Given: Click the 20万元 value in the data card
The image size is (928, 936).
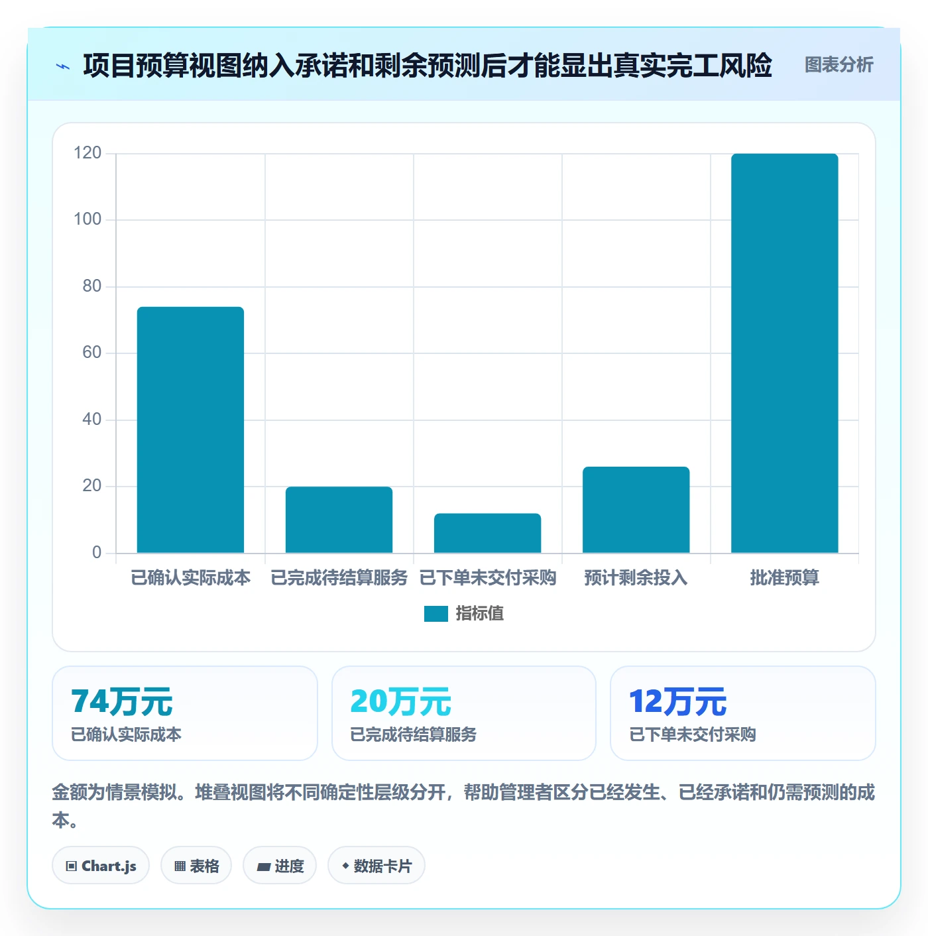Looking at the screenshot, I should pos(401,702).
